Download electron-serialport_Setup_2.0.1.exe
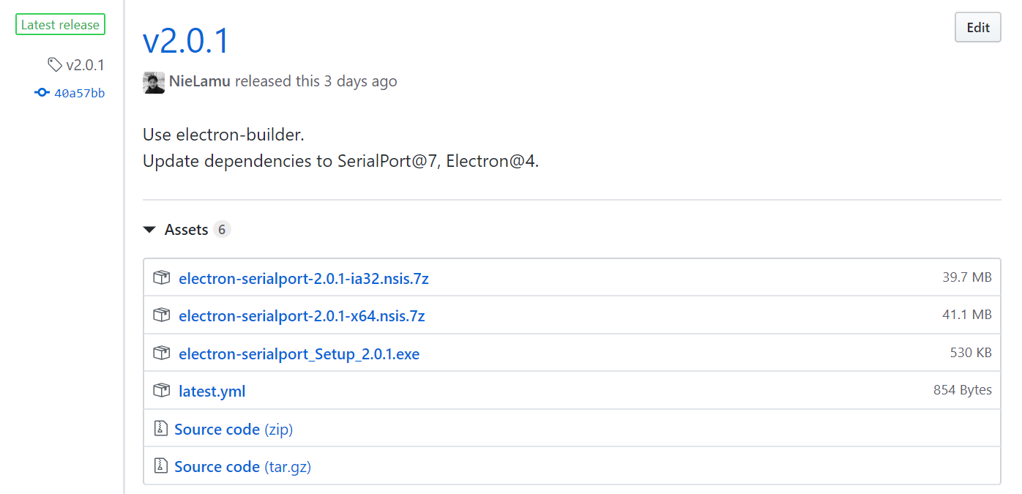 [299, 353]
